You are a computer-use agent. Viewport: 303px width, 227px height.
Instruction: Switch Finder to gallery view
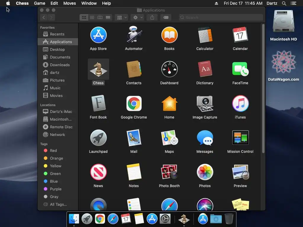pos(108,17)
